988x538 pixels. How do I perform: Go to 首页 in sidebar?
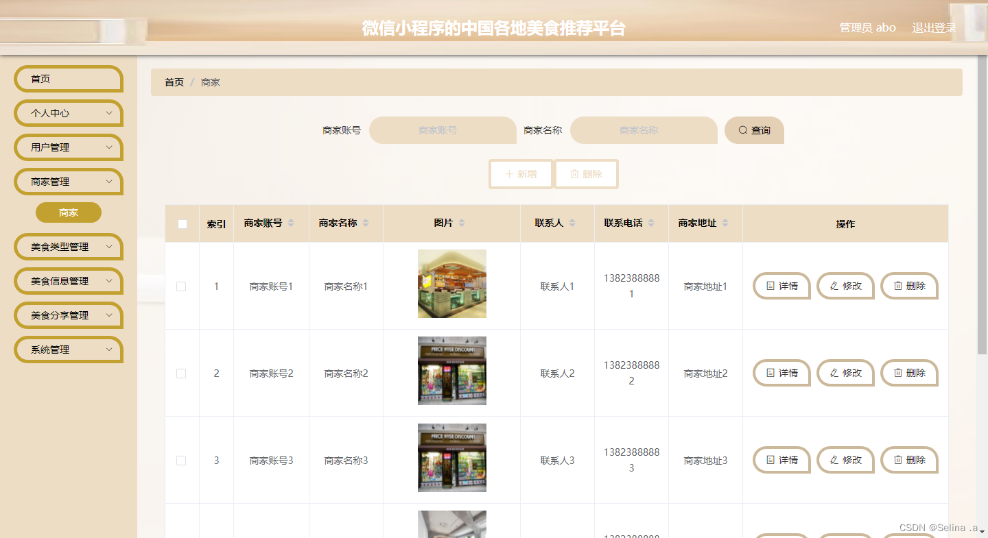(x=69, y=79)
